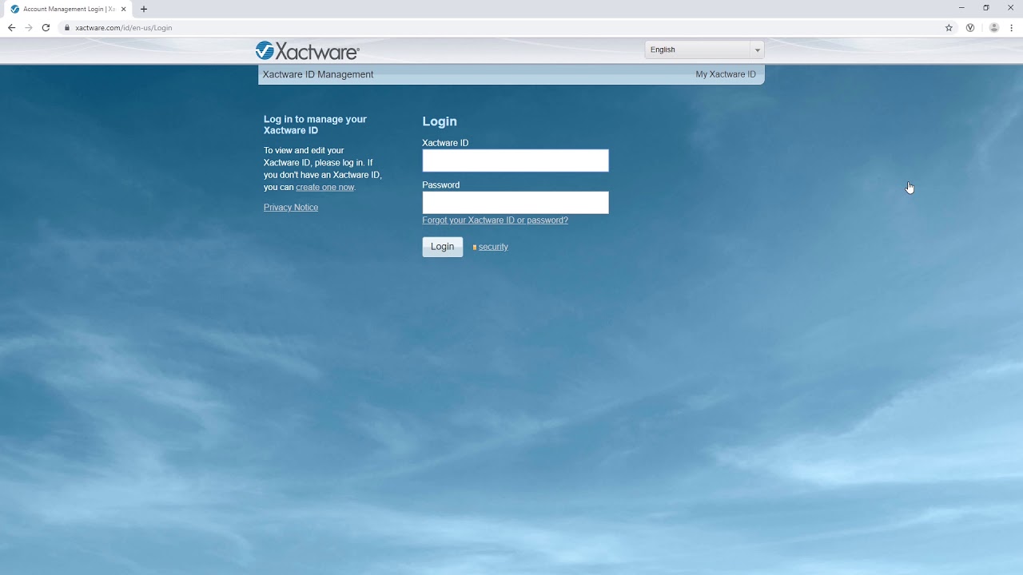Image resolution: width=1023 pixels, height=575 pixels.
Task: Open the V extension icon
Action: 970,27
